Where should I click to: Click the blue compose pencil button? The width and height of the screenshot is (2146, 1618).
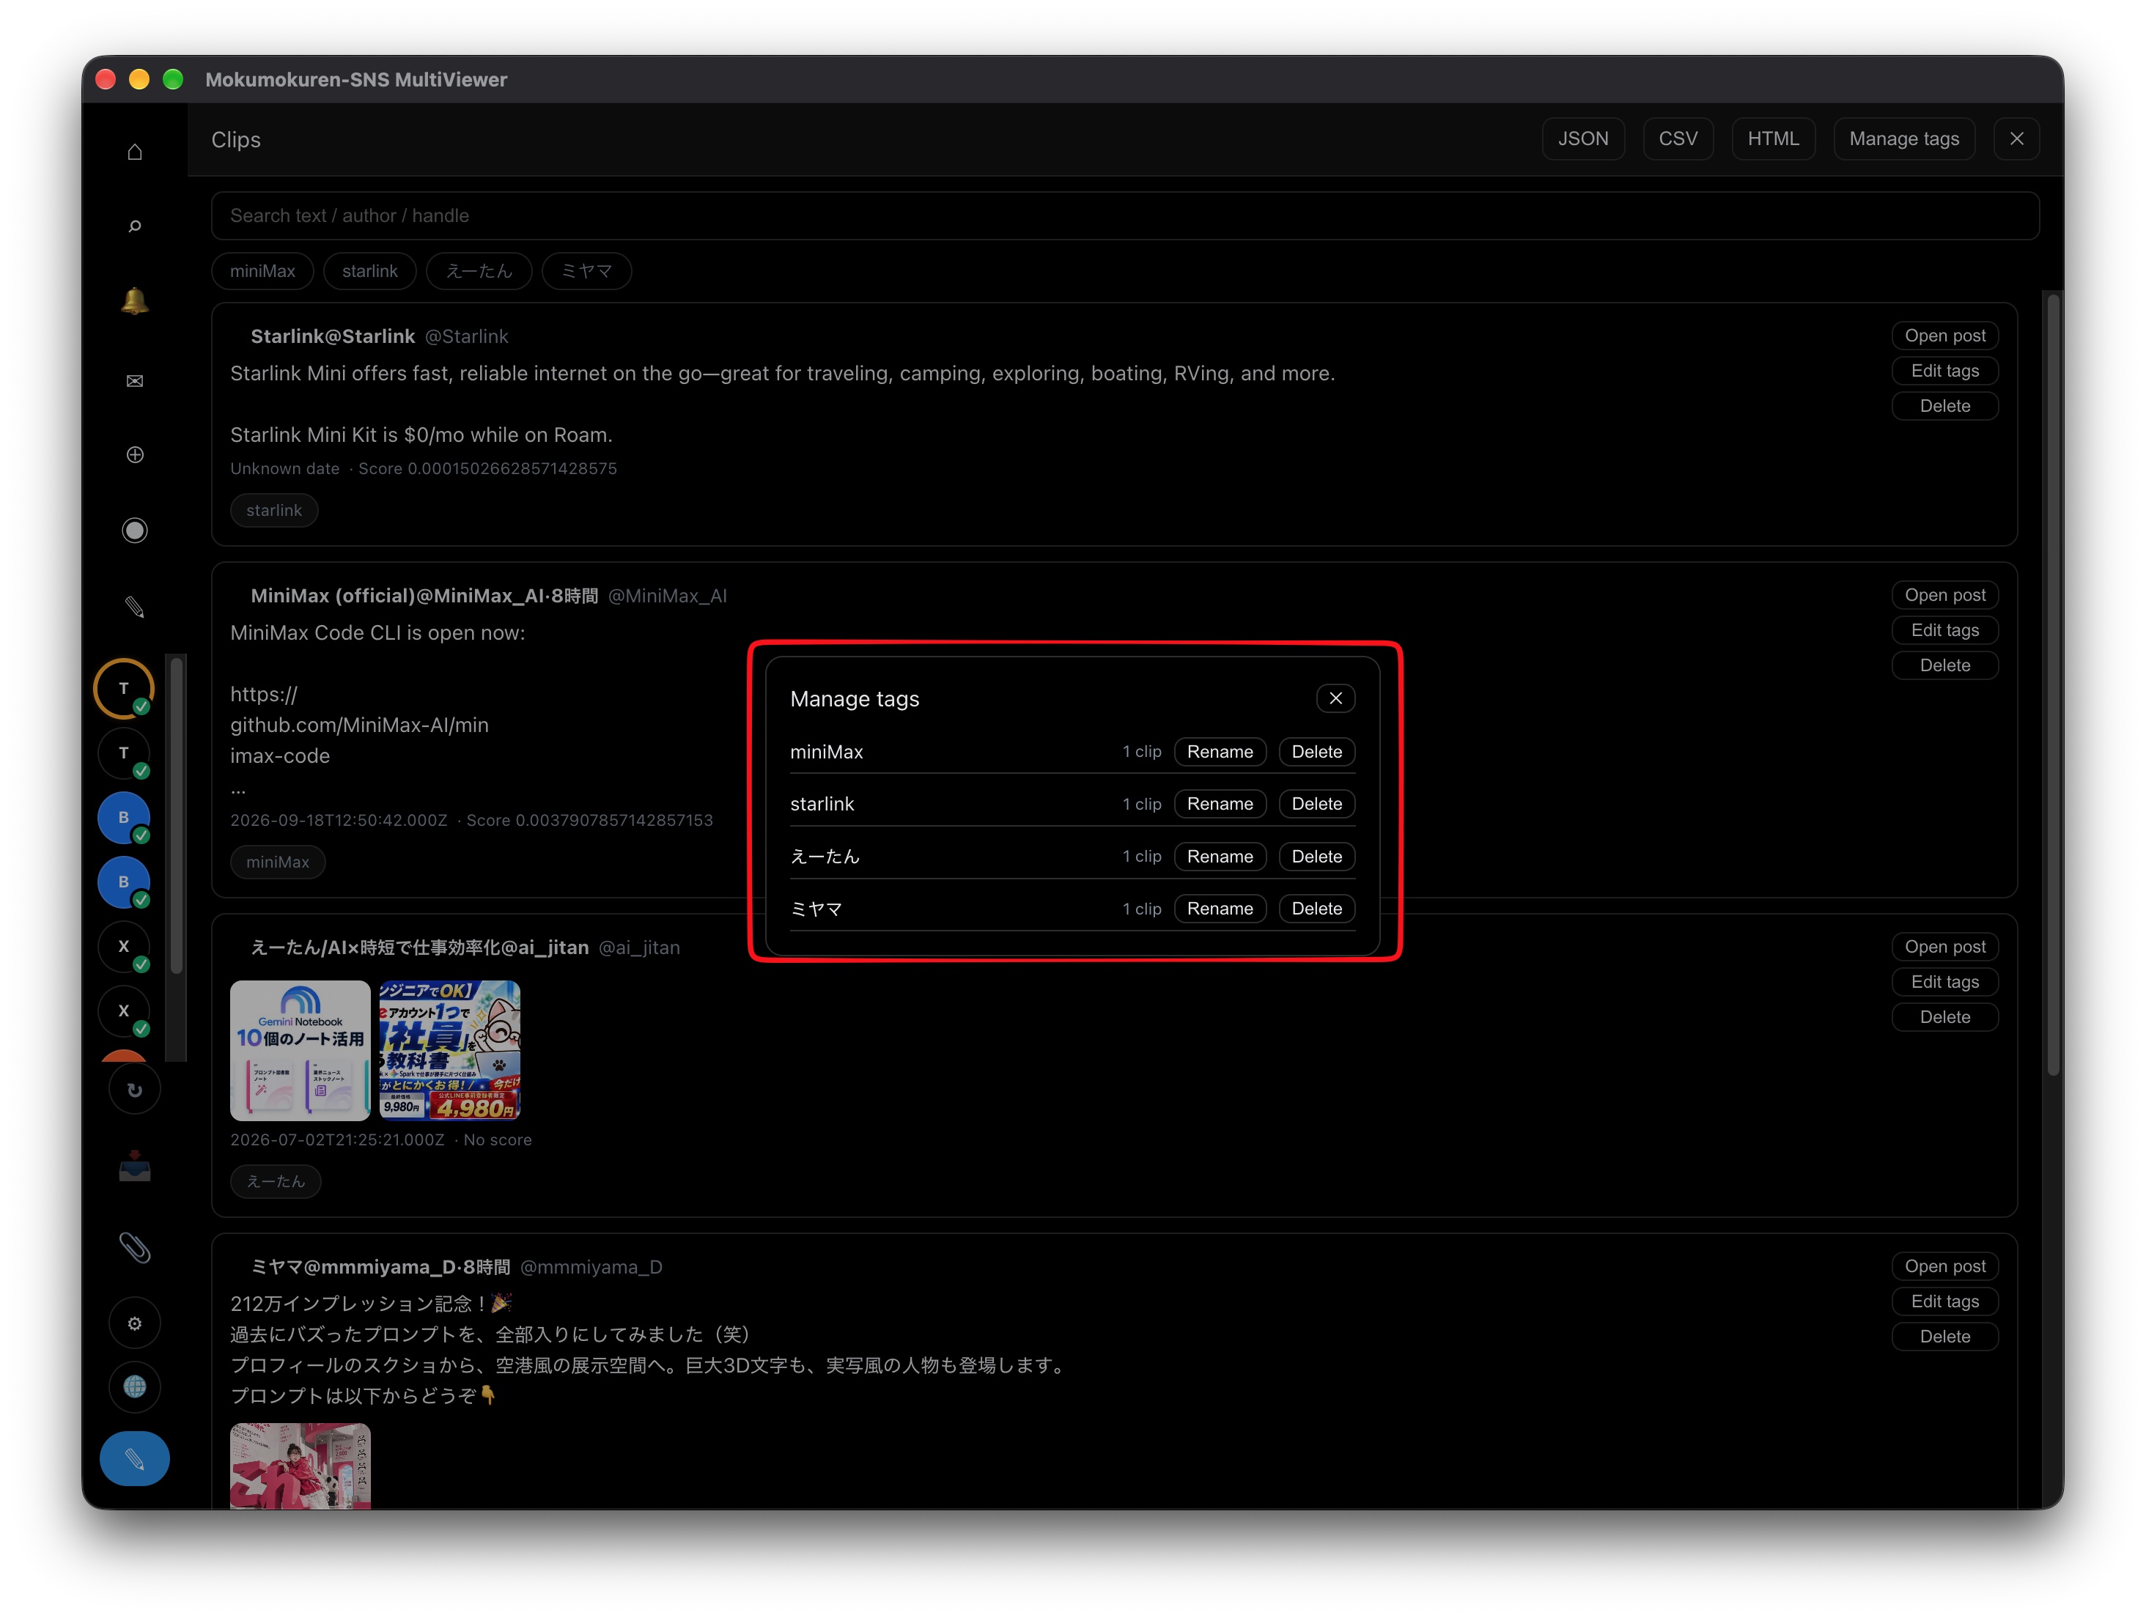pyautogui.click(x=135, y=1458)
